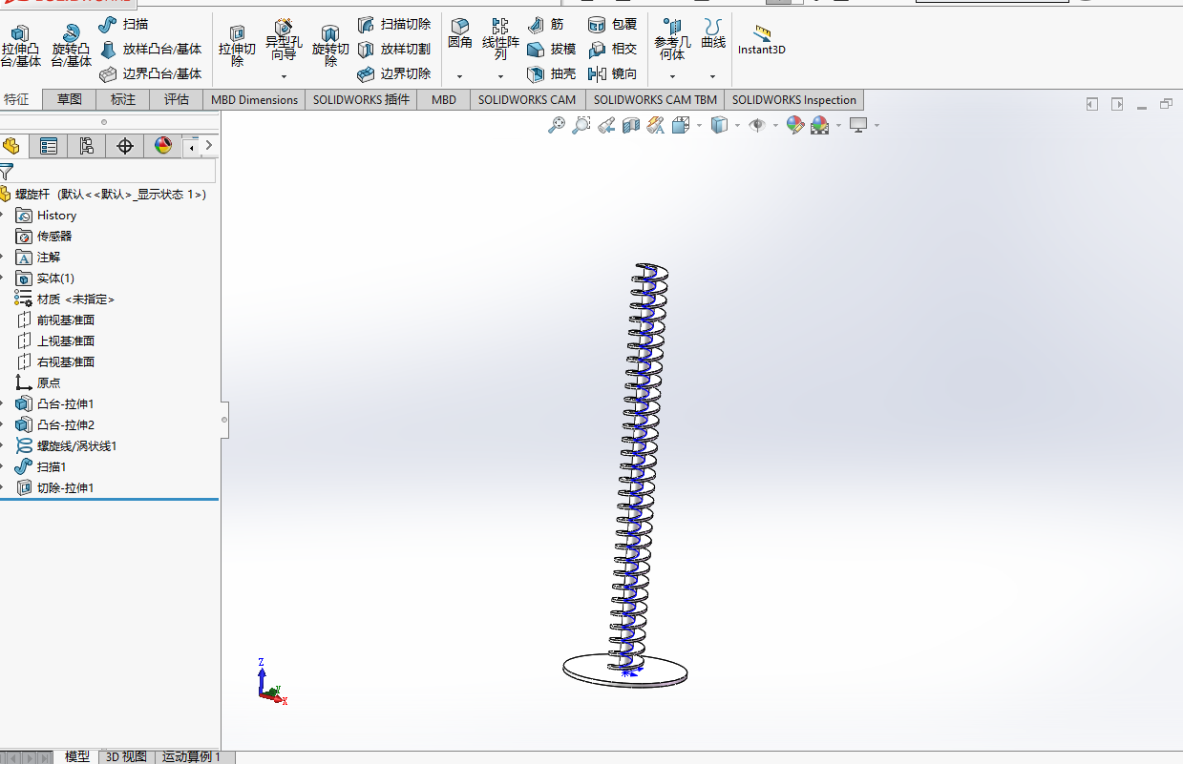Click the tree filter funnel icon

pyautogui.click(x=7, y=172)
